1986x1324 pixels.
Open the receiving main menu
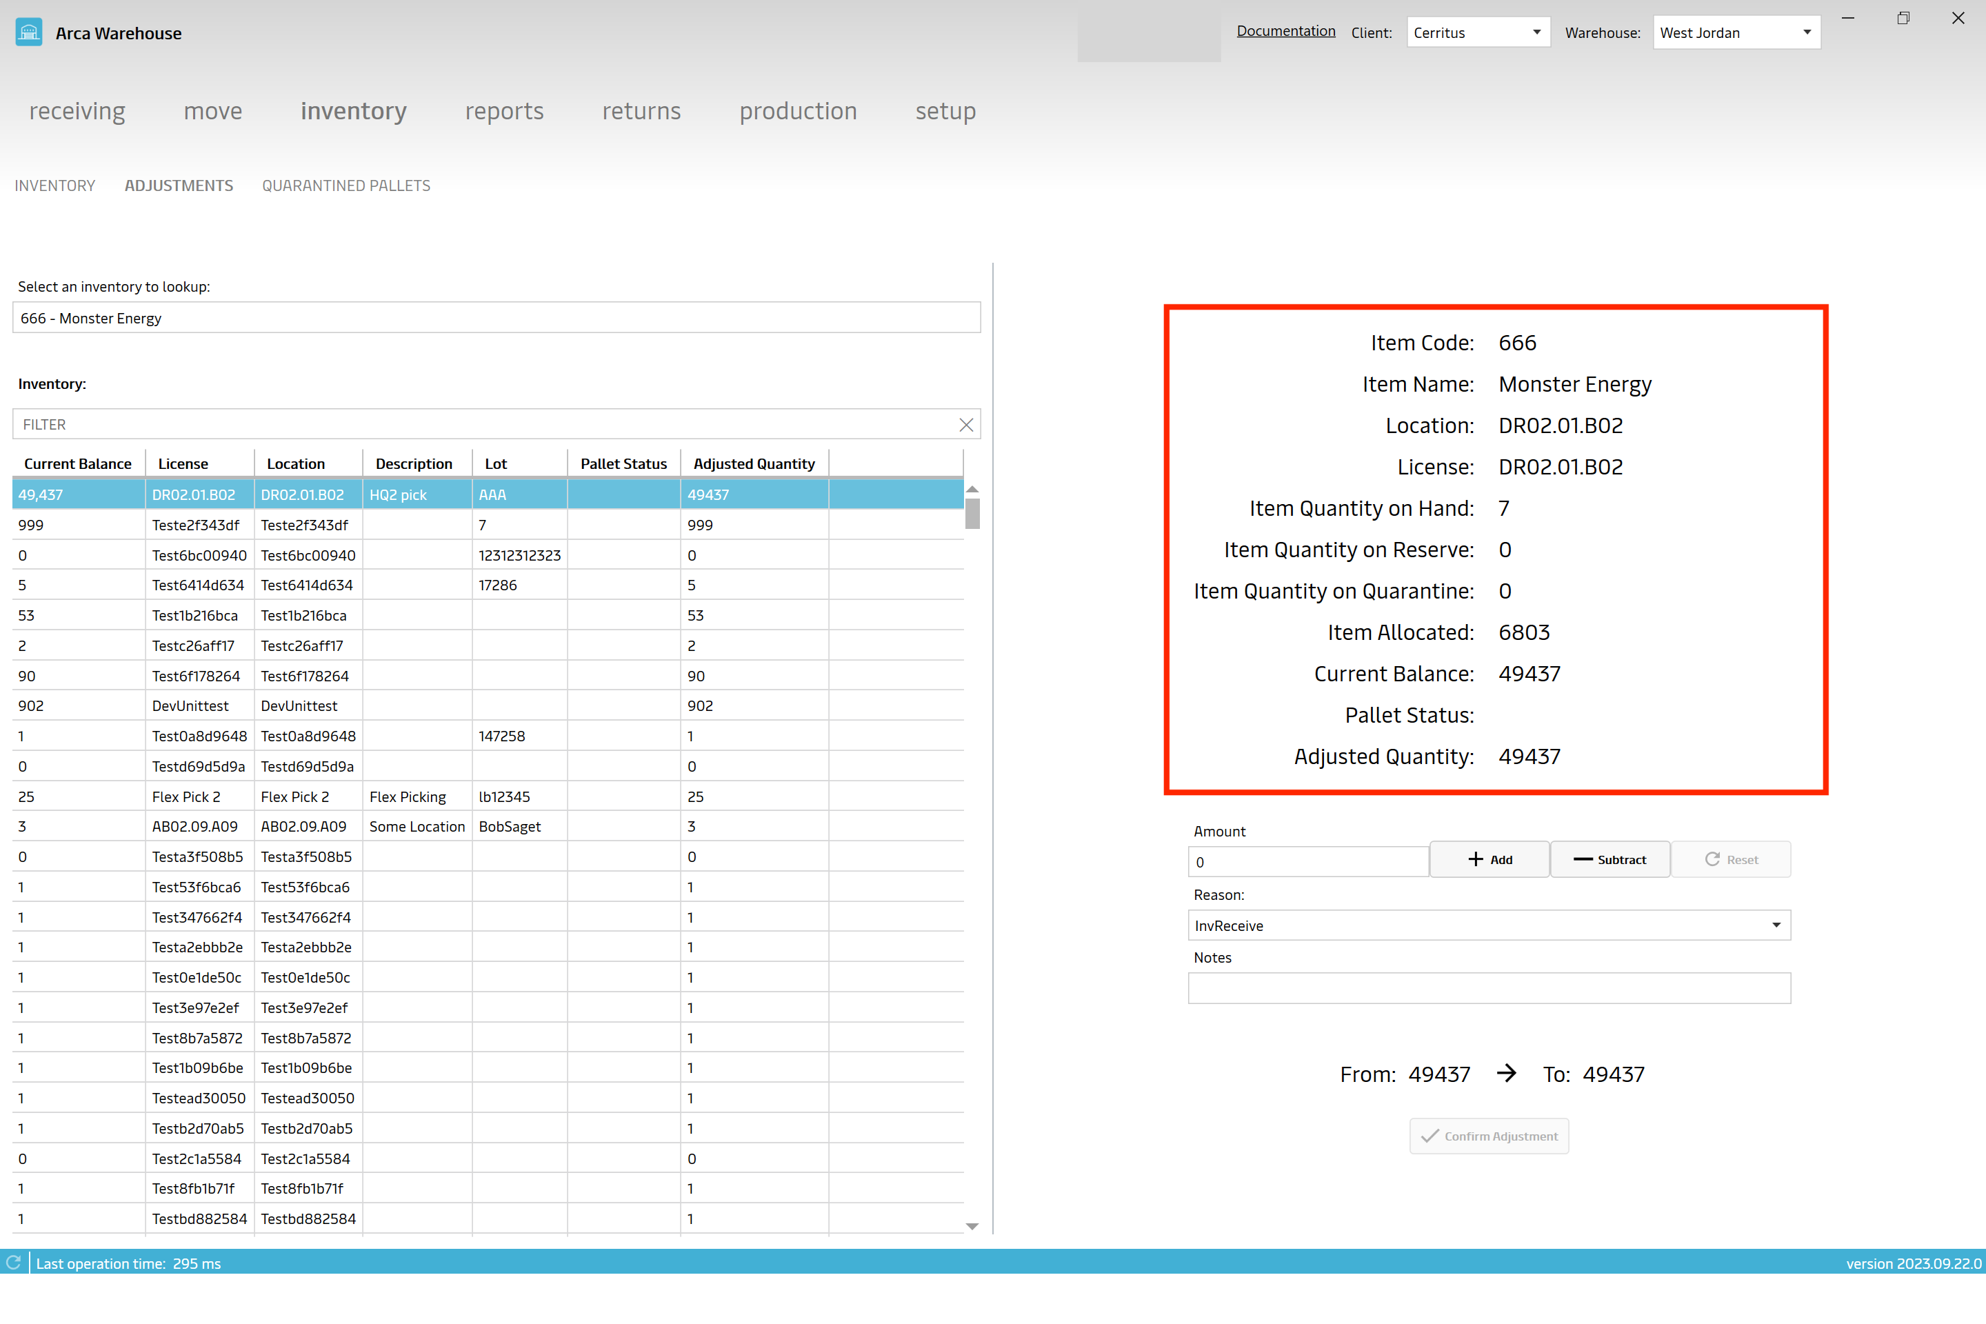[77, 110]
